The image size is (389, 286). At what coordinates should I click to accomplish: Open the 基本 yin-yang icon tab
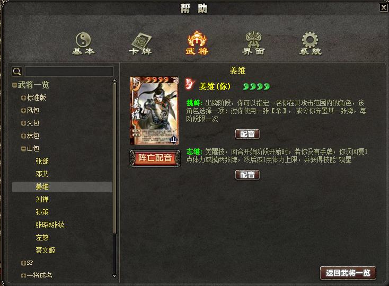83,43
